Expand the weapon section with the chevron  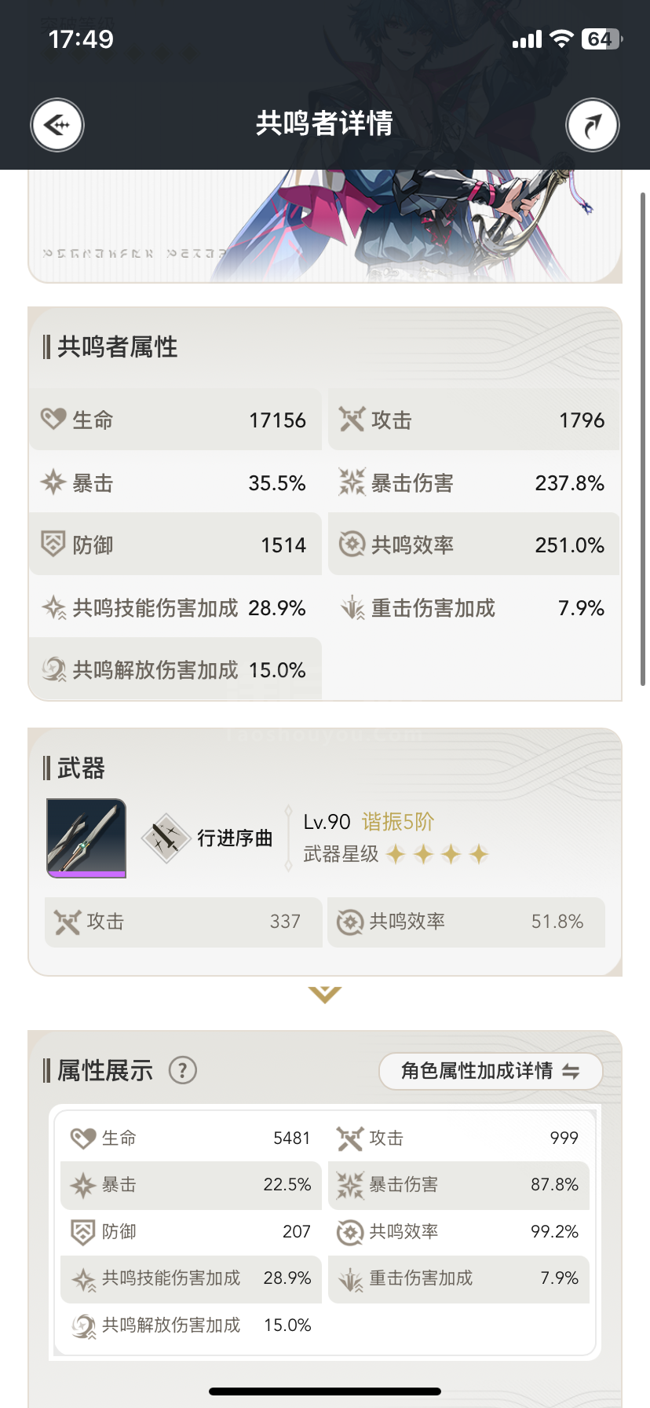[x=325, y=995]
